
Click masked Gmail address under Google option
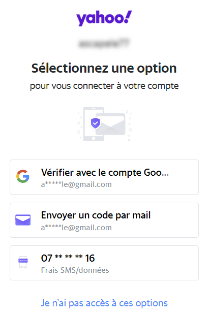[76, 184]
